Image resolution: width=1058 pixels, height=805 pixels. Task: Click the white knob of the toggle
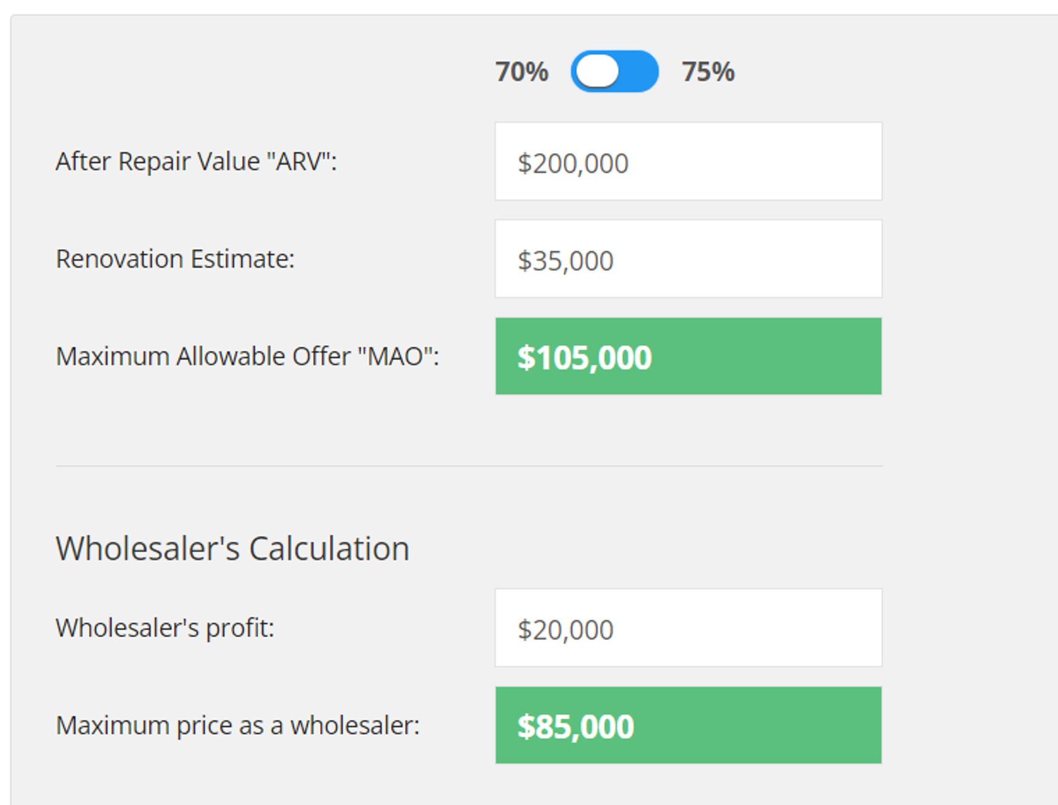(x=597, y=72)
